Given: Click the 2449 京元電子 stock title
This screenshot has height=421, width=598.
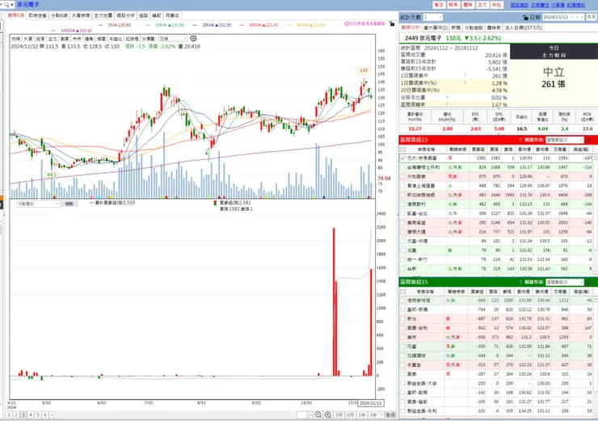Looking at the screenshot, I should tap(423, 38).
